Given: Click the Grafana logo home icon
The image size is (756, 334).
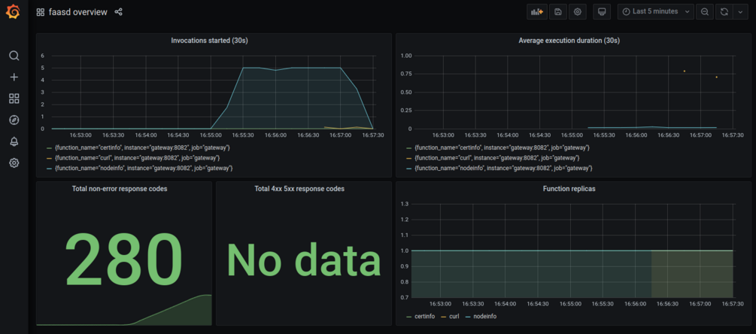Looking at the screenshot, I should [x=14, y=12].
